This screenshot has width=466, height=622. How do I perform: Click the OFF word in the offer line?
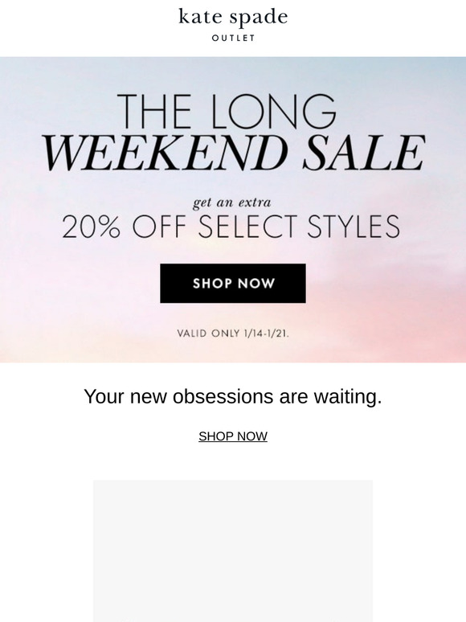coord(159,227)
